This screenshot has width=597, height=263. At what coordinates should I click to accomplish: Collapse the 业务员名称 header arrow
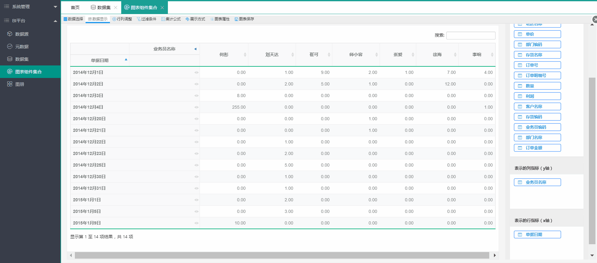coord(195,49)
